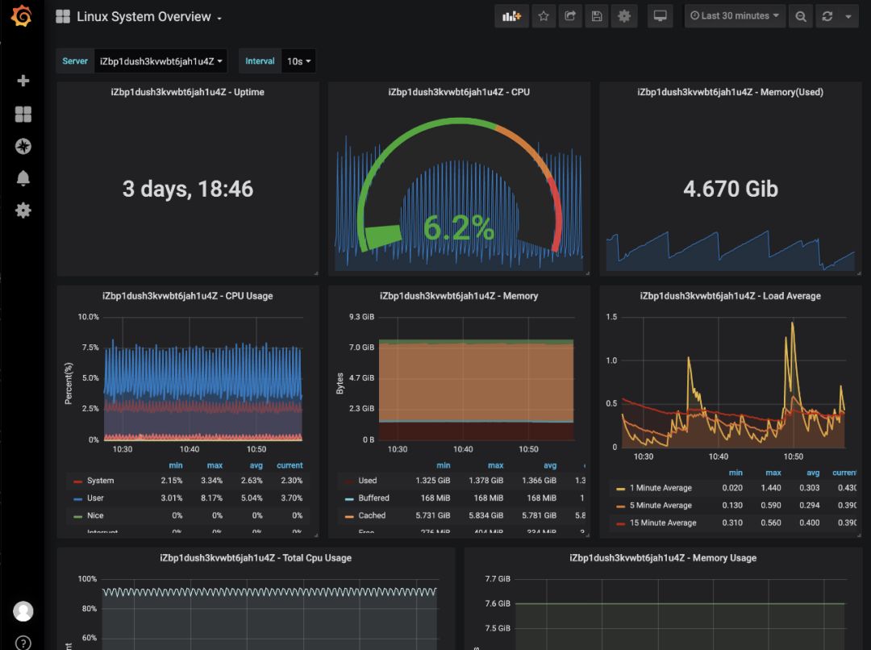This screenshot has height=650, width=871.
Task: Open the Interval 10s dropdown
Action: point(298,61)
